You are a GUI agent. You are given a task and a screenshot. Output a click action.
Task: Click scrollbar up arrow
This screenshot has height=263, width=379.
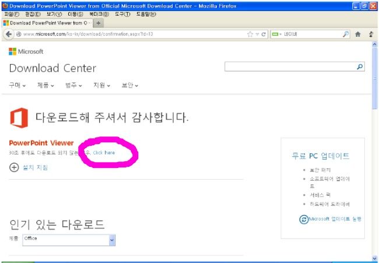375,44
